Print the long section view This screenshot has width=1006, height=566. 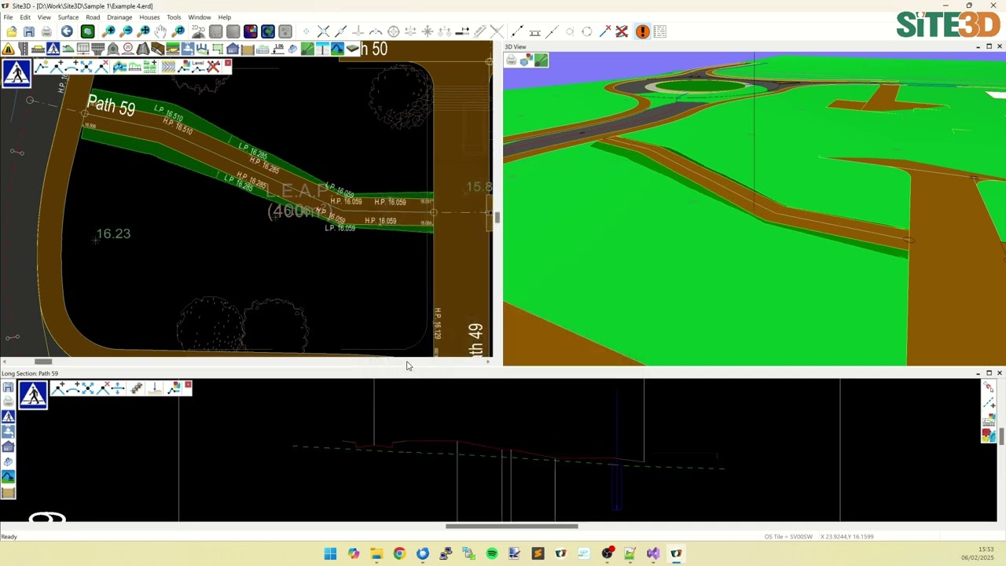(8, 401)
